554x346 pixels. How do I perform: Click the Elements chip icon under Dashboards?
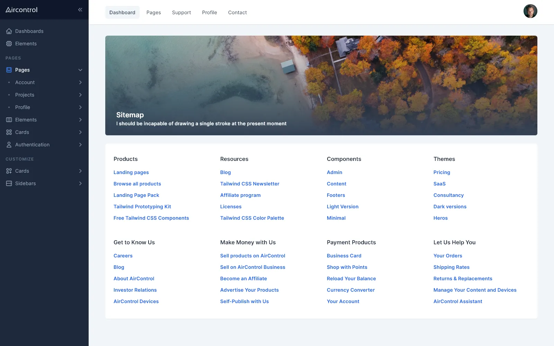coord(9,44)
